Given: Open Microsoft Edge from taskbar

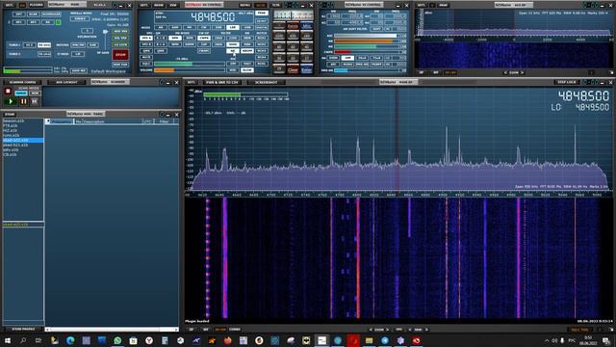Looking at the screenshot, I should coord(70,340).
